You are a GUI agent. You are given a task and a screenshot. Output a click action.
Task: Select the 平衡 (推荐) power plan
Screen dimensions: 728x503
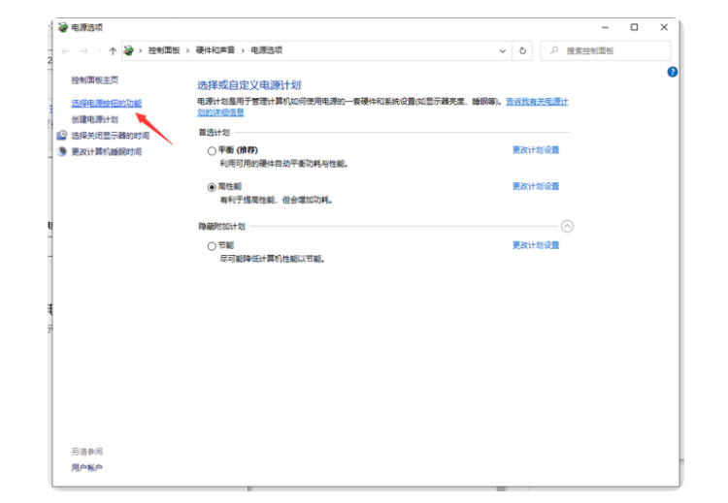click(x=212, y=151)
